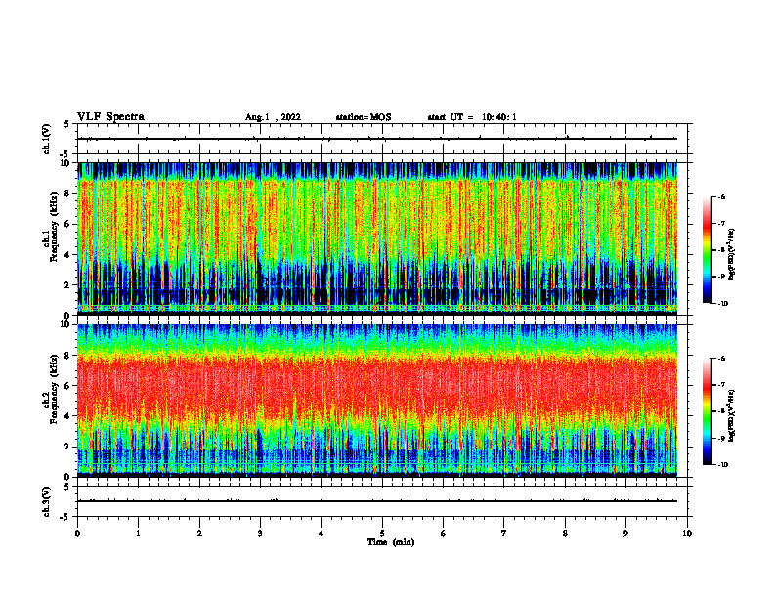Click the time axis tick label 10
The image size is (774, 598).
coord(687,534)
